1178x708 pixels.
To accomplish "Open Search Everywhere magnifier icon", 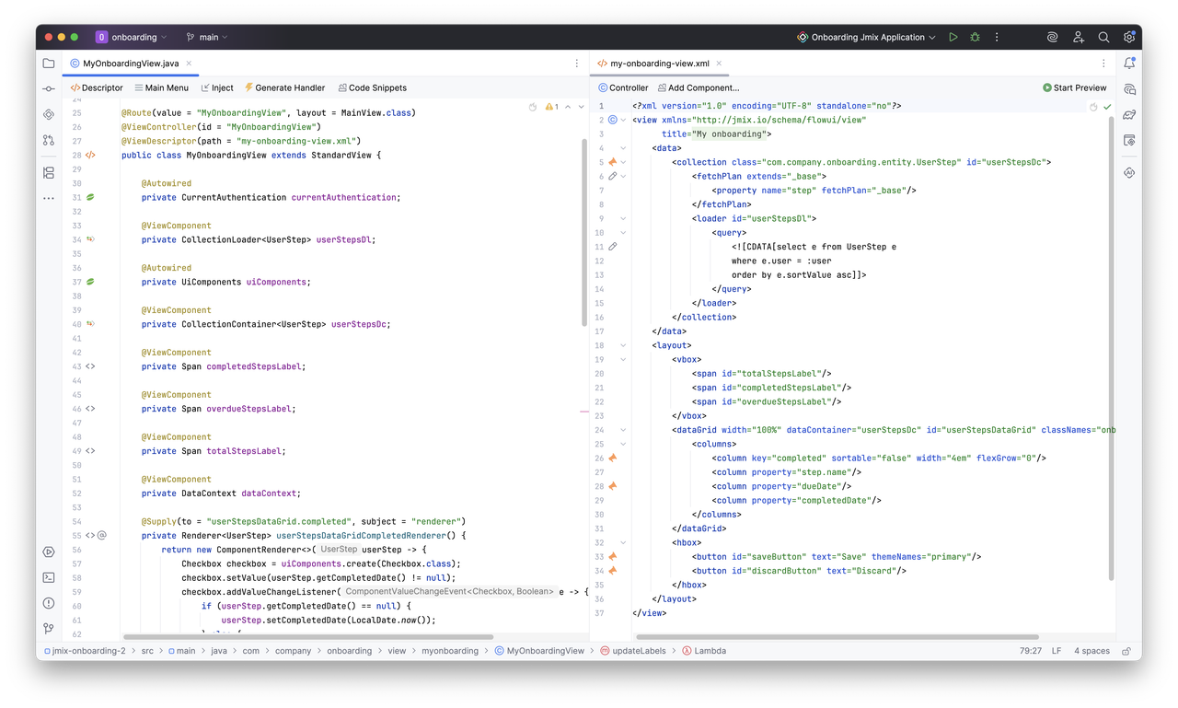I will point(1103,37).
